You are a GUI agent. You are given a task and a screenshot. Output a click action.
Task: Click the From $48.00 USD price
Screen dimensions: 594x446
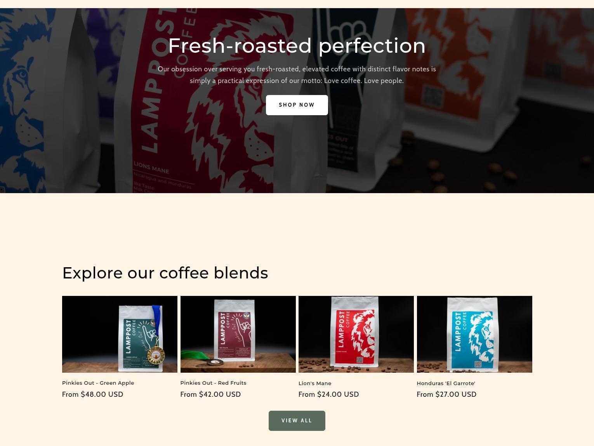click(x=92, y=394)
